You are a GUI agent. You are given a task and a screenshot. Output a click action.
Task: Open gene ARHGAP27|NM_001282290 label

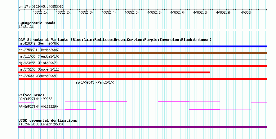coord(38,107)
